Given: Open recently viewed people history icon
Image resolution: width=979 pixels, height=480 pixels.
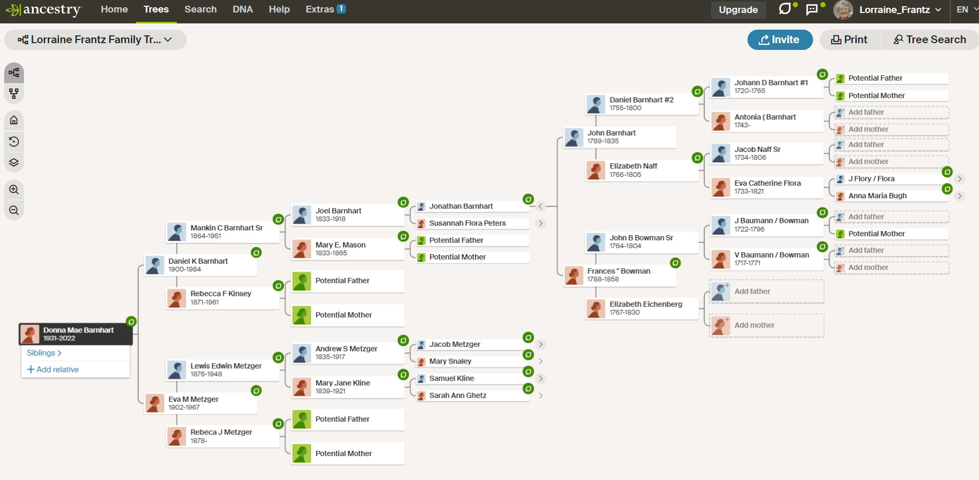Looking at the screenshot, I should [14, 141].
